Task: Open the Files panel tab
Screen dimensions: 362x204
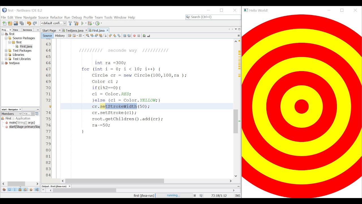Action: 16,30
